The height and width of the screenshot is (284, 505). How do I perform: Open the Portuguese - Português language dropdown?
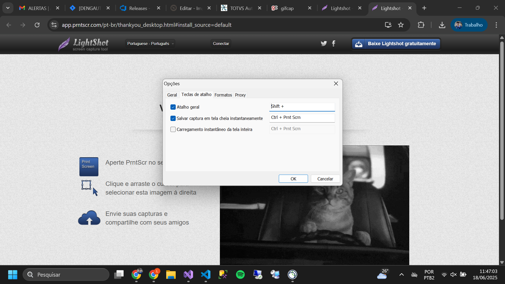(x=150, y=44)
